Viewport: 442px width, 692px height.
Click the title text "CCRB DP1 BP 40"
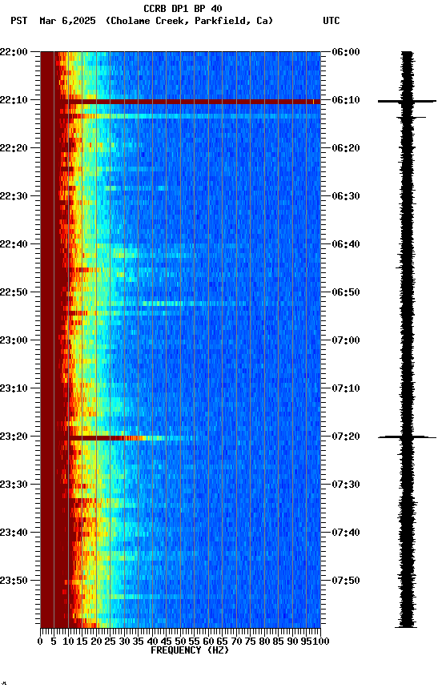(183, 8)
